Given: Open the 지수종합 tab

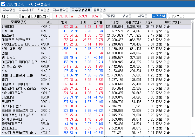Looking at the screenshot, I should tap(9, 10).
